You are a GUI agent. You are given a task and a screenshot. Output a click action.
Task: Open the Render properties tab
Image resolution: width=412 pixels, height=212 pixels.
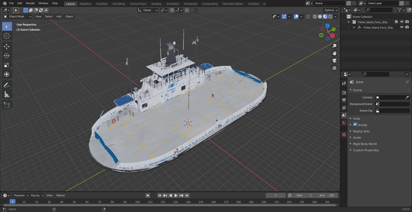344,93
